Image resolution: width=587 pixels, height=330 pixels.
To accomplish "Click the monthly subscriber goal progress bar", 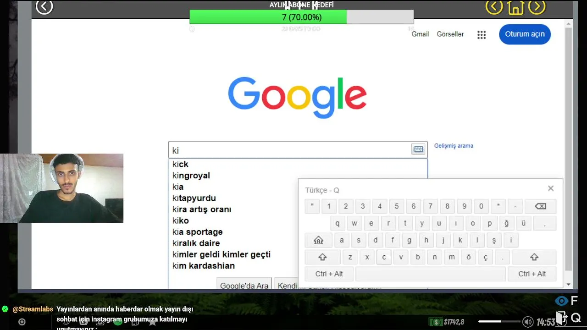I will [301, 17].
